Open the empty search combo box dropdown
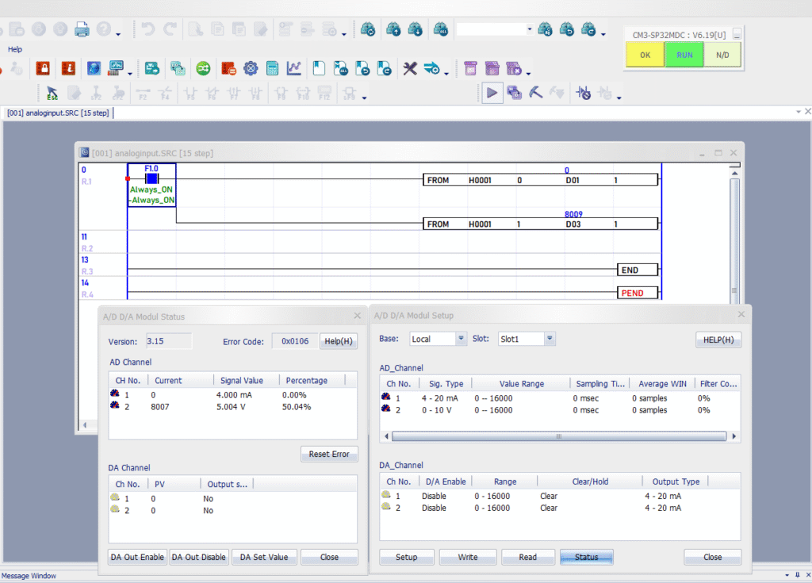This screenshot has width=812, height=583. (529, 29)
